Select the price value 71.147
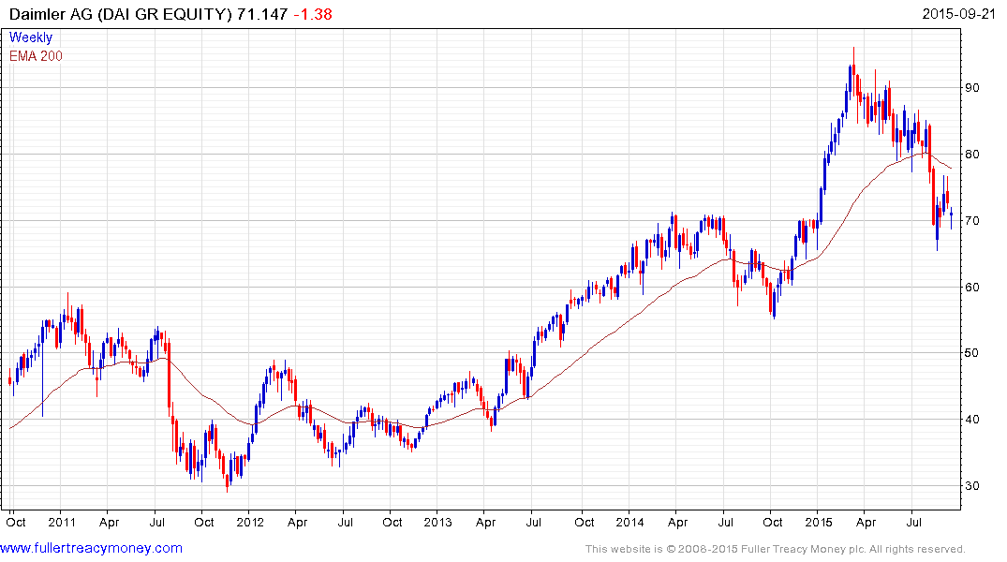This screenshot has width=1007, height=562. pyautogui.click(x=262, y=13)
